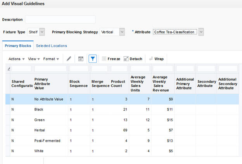Select the Herbal row

[122, 130]
